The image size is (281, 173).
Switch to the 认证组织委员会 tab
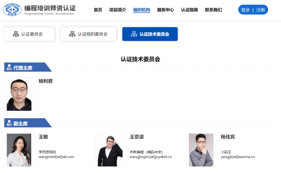88,34
